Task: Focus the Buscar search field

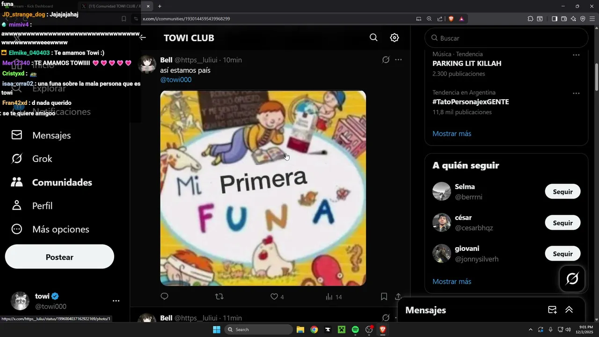Action: pos(506,38)
